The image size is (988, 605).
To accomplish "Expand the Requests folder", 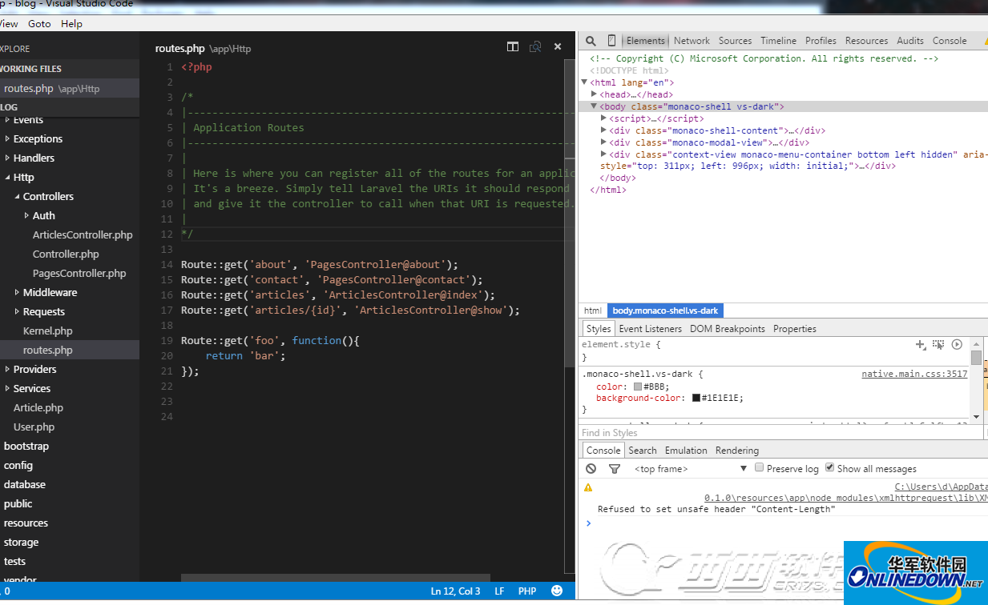I will (17, 312).
